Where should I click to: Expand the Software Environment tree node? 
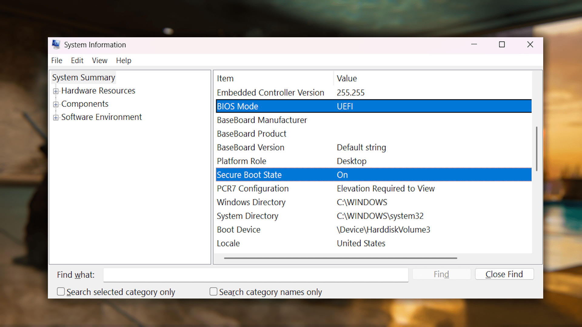[56, 117]
